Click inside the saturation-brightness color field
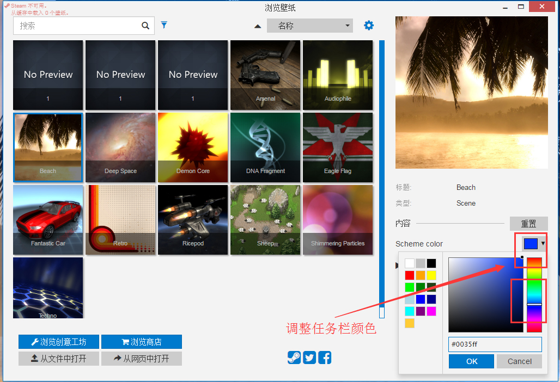 point(486,294)
